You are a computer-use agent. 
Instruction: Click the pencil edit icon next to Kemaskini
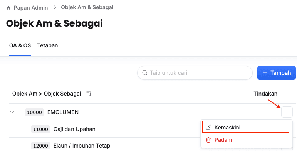pyautogui.click(x=208, y=128)
